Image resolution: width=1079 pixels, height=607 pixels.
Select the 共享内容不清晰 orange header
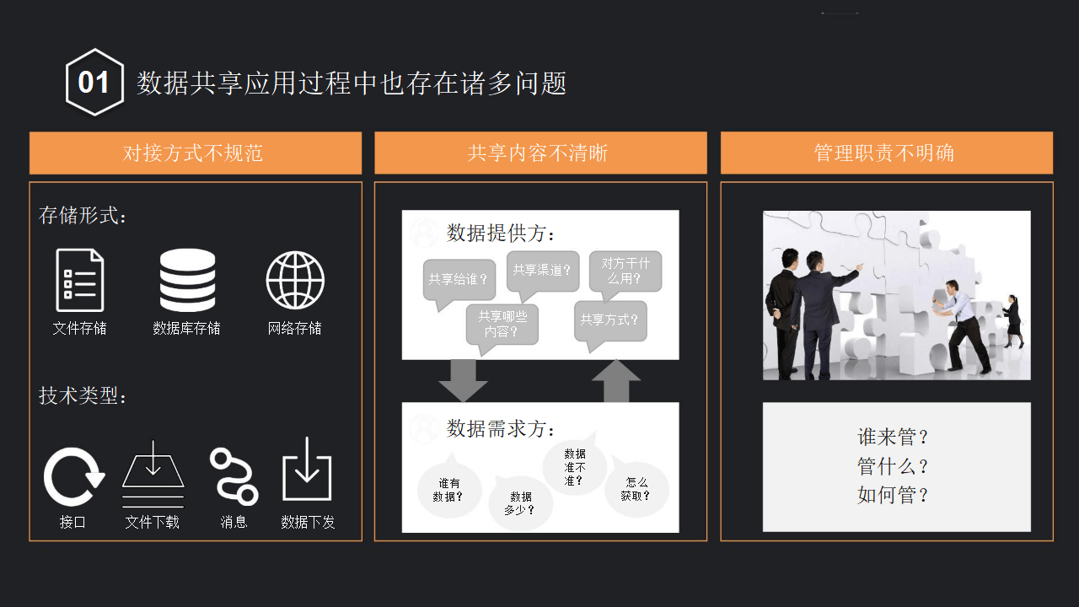point(540,153)
